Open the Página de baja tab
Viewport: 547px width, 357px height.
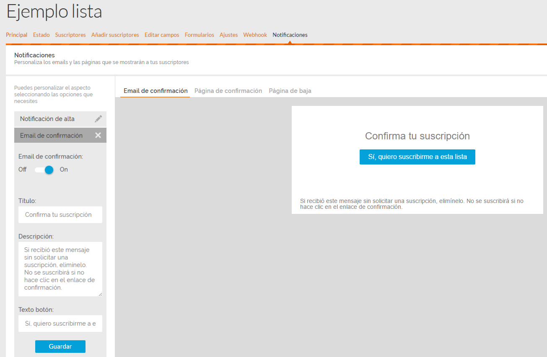point(290,91)
